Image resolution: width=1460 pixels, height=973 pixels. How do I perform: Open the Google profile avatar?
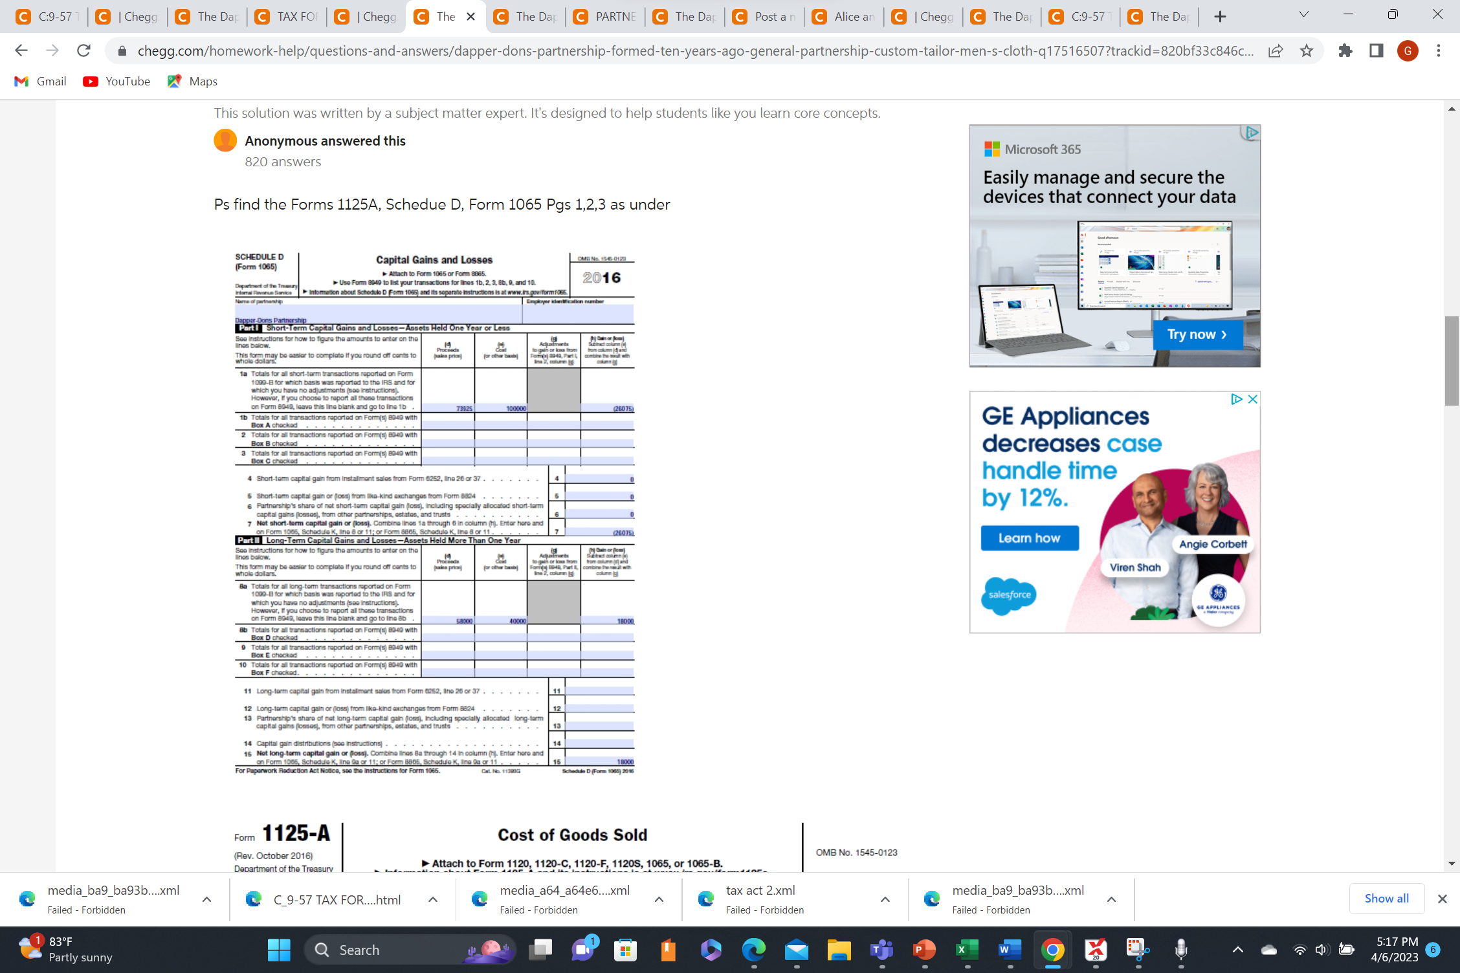click(x=1408, y=50)
